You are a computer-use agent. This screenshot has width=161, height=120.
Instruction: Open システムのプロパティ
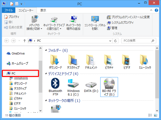coord(120,22)
